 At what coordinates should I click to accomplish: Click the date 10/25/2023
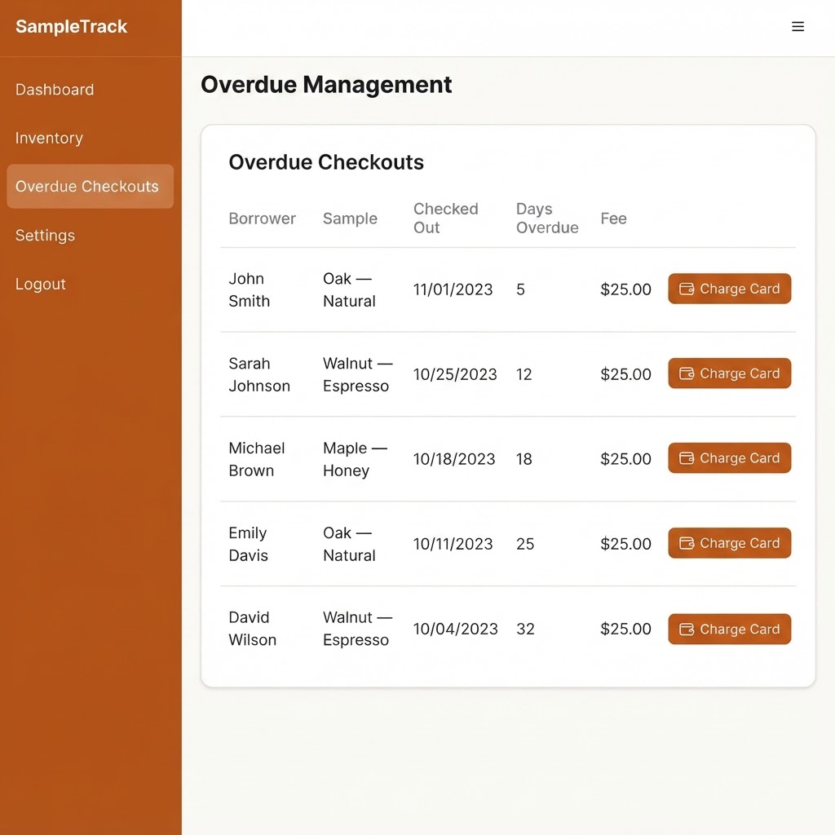455,374
